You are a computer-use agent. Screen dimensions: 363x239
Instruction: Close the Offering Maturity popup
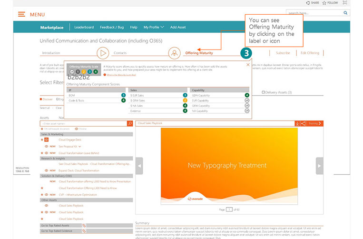point(248,64)
